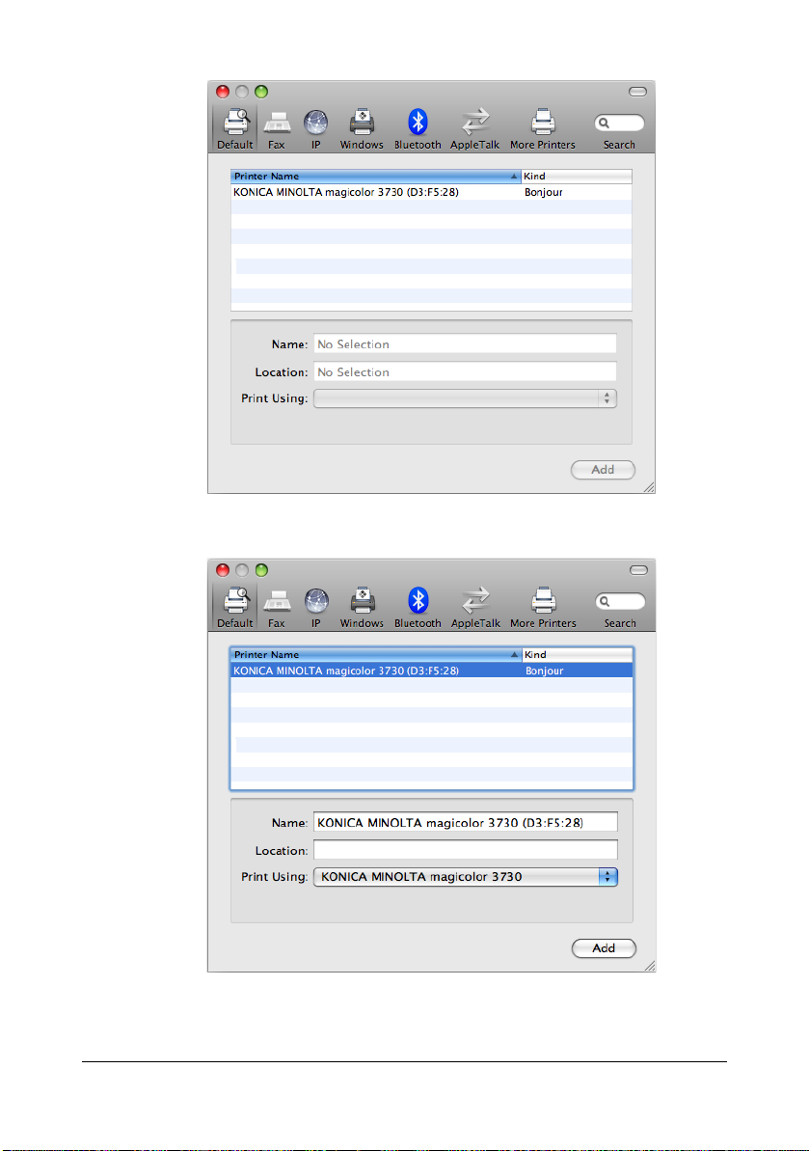This screenshot has height=1151, width=809.
Task: Select the unhighlighted KONICA MINOLTA magicolor 3730 printer row
Action: (374, 192)
